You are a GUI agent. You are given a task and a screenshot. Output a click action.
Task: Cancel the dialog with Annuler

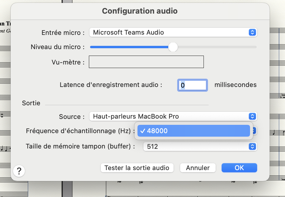point(198,168)
